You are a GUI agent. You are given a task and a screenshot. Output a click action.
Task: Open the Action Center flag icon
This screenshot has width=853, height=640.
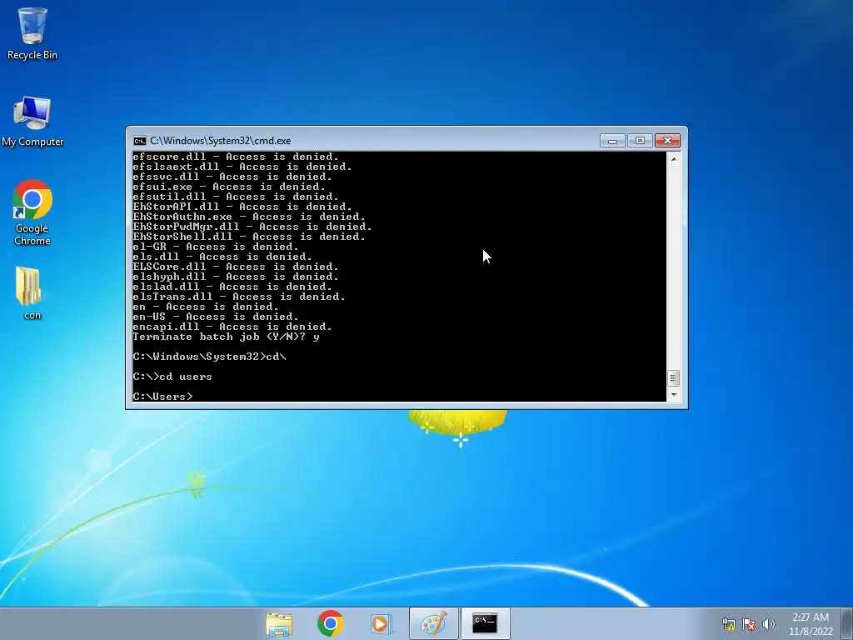(749, 623)
